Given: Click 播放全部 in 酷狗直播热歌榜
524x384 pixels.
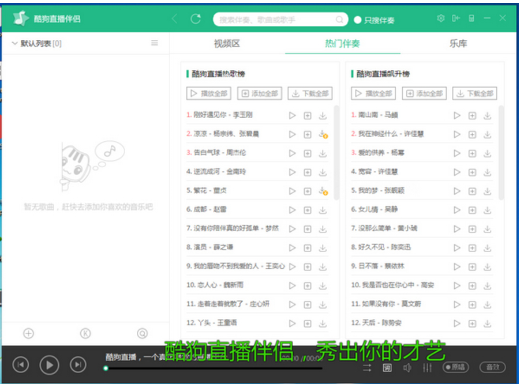Looking at the screenshot, I should (x=209, y=93).
